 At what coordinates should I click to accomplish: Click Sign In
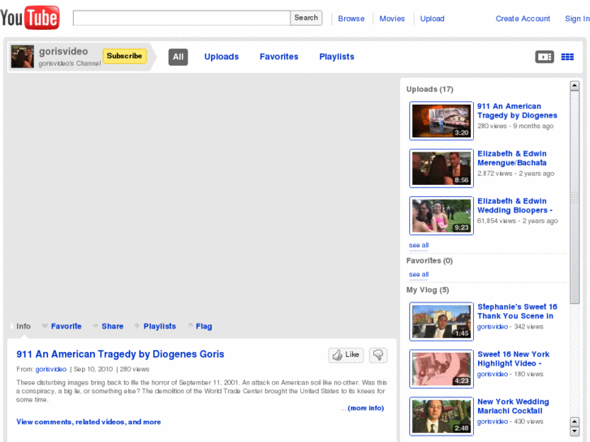(577, 19)
